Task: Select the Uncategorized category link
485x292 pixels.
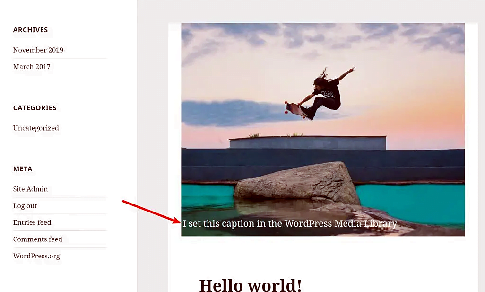Action: click(x=36, y=128)
